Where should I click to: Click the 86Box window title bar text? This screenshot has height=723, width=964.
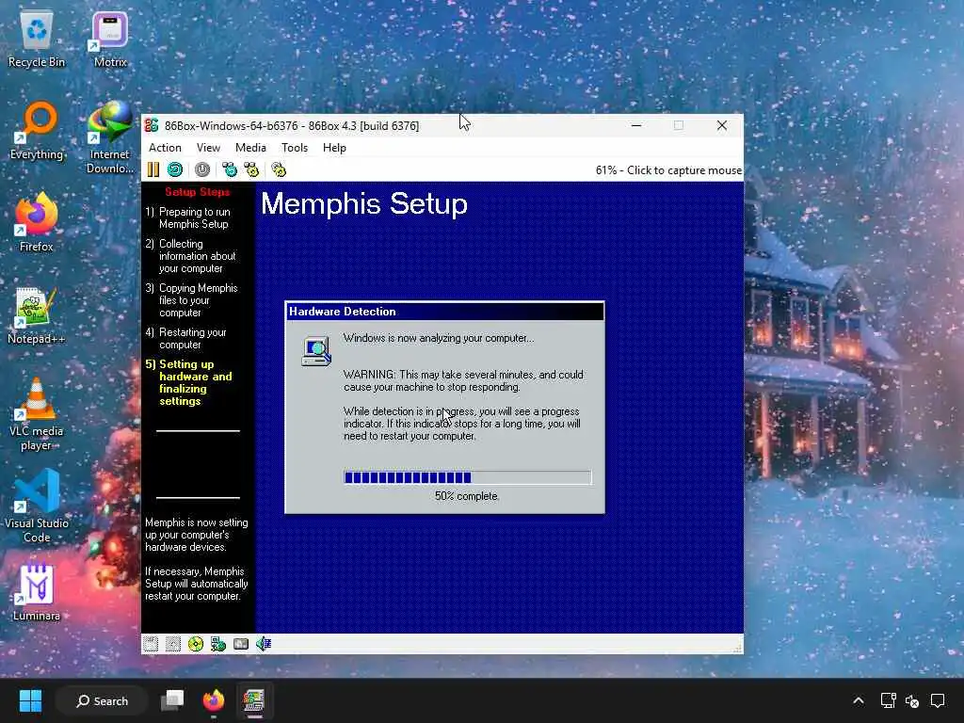click(x=292, y=126)
